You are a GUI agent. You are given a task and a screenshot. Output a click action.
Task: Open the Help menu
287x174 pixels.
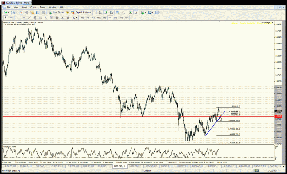[x=62, y=7]
